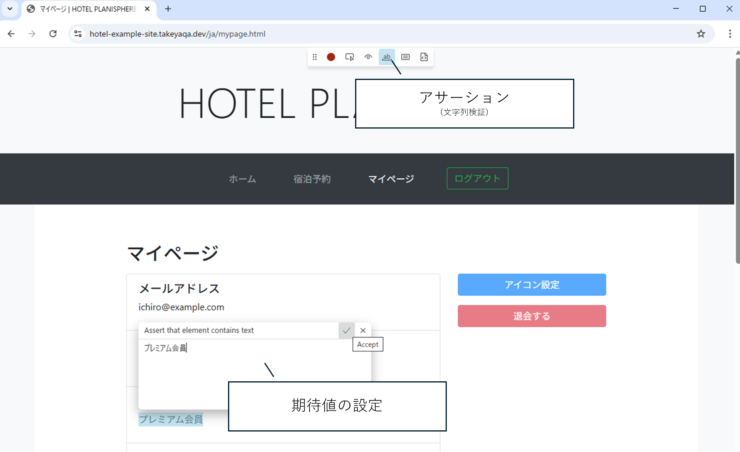Maximize the browser window
This screenshot has height=452, width=740.
pyautogui.click(x=703, y=9)
